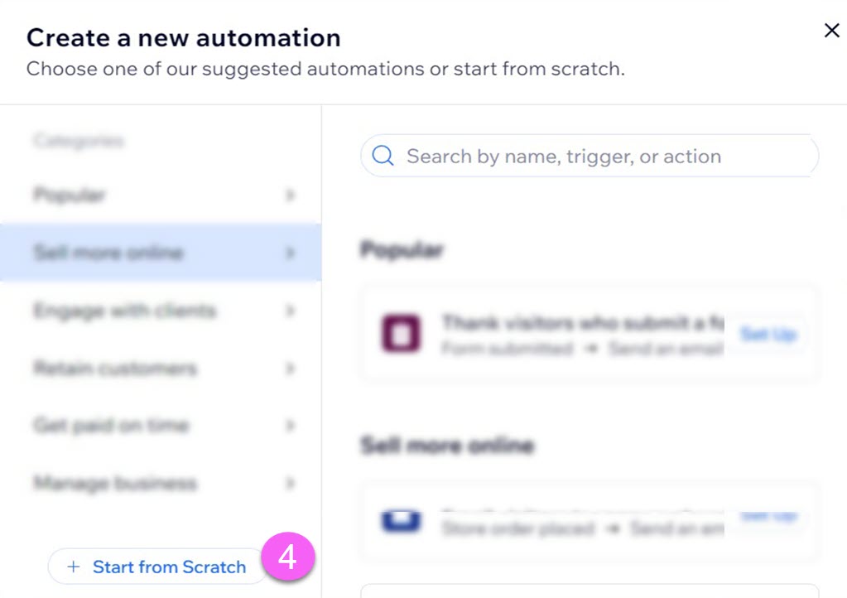Click Set Up on thank visitors automation
The image size is (847, 598).
(768, 335)
